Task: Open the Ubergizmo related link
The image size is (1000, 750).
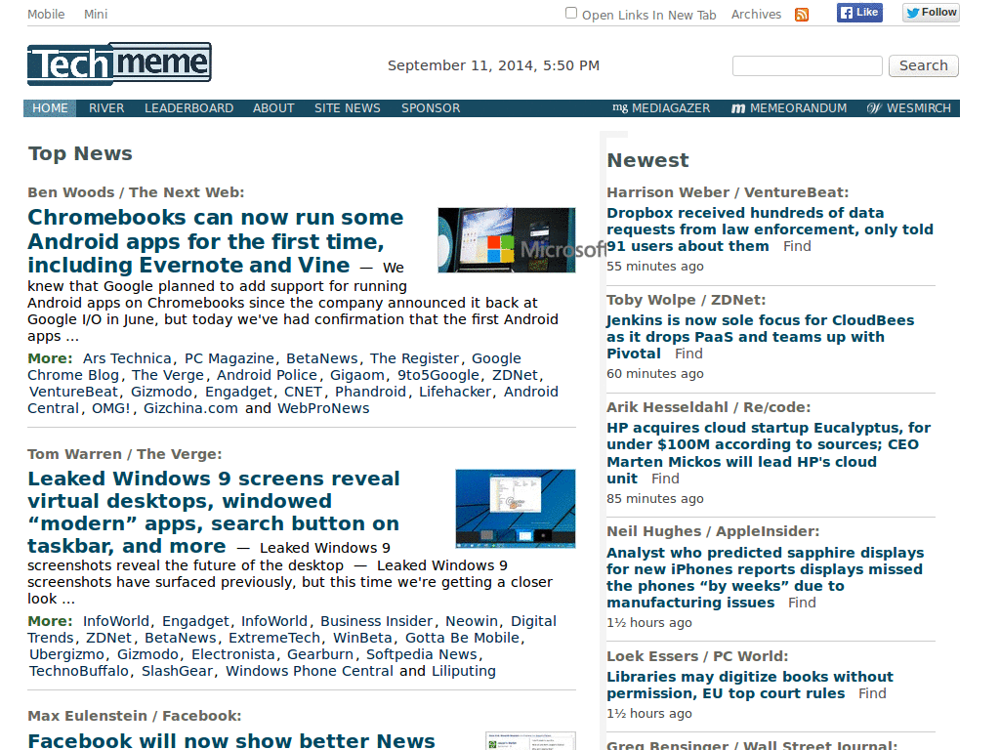Action: (67, 654)
